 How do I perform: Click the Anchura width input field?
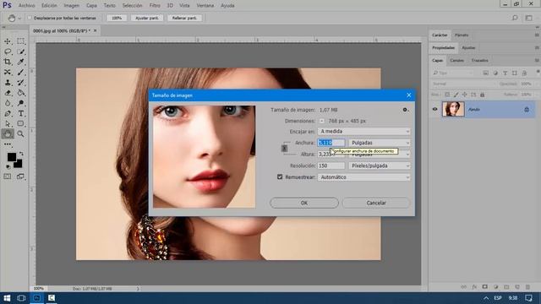coord(331,143)
